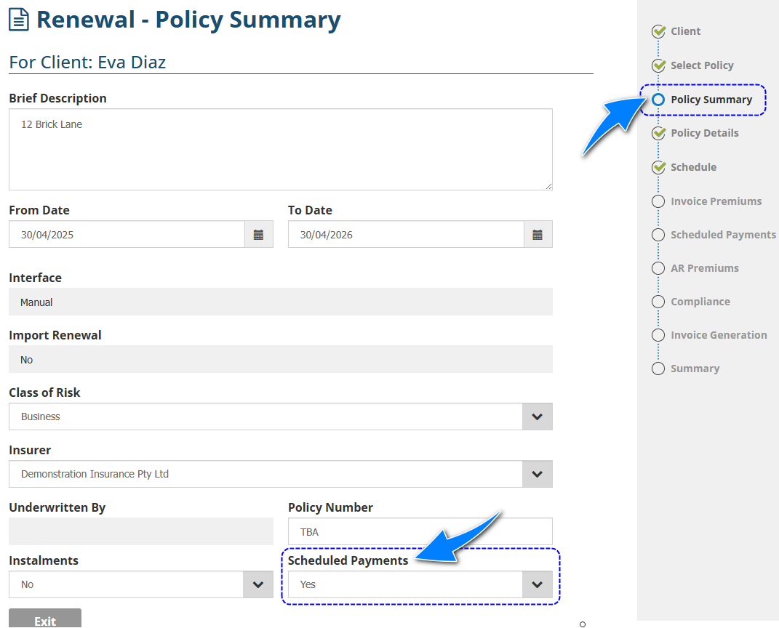Go to the Scheduled Payments wizard step

722,235
